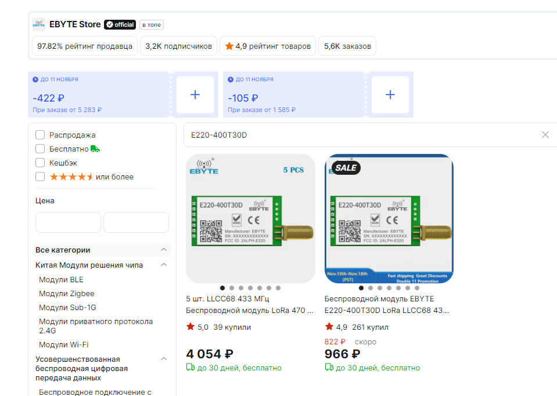Open Модули Wi-Fi category

(x=63, y=344)
